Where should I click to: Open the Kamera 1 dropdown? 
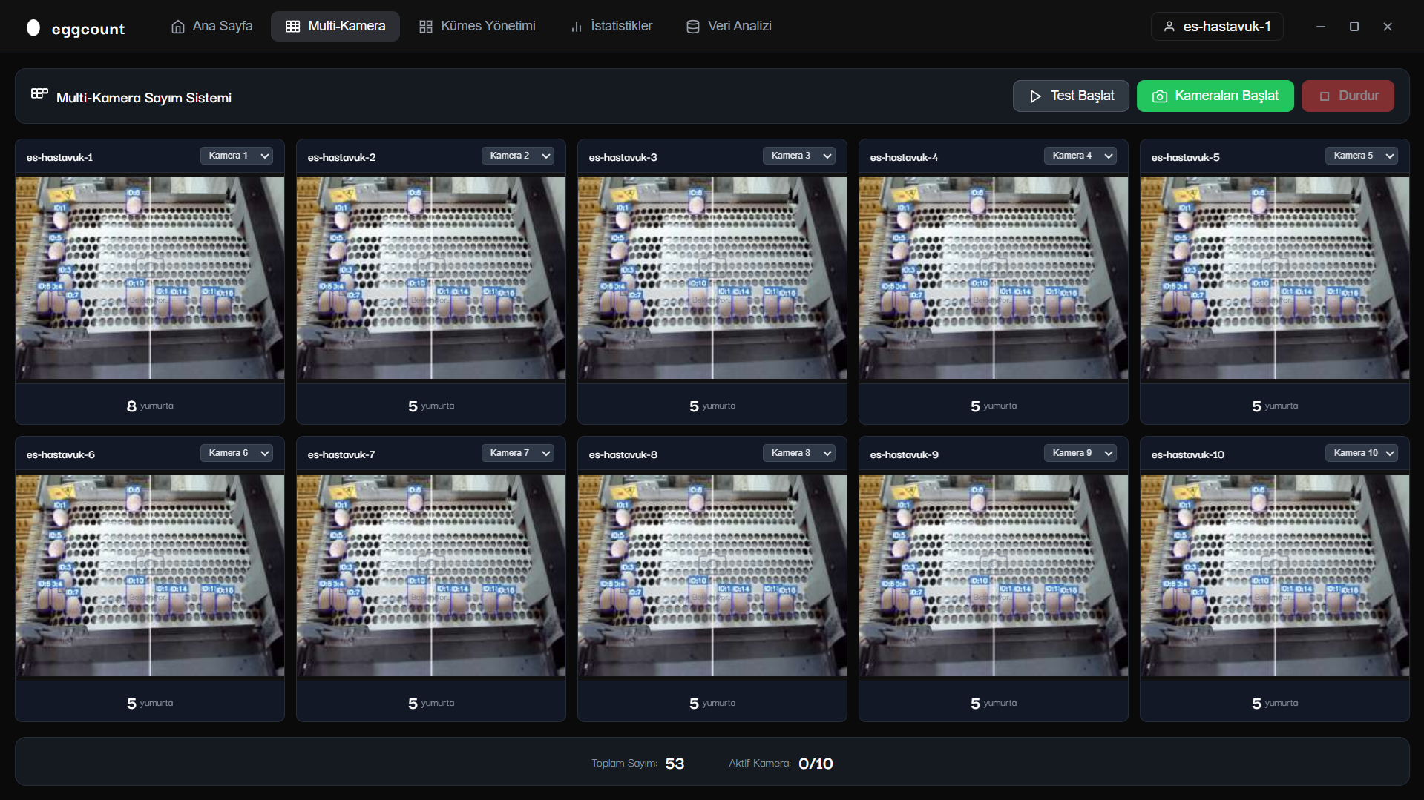[x=236, y=156]
